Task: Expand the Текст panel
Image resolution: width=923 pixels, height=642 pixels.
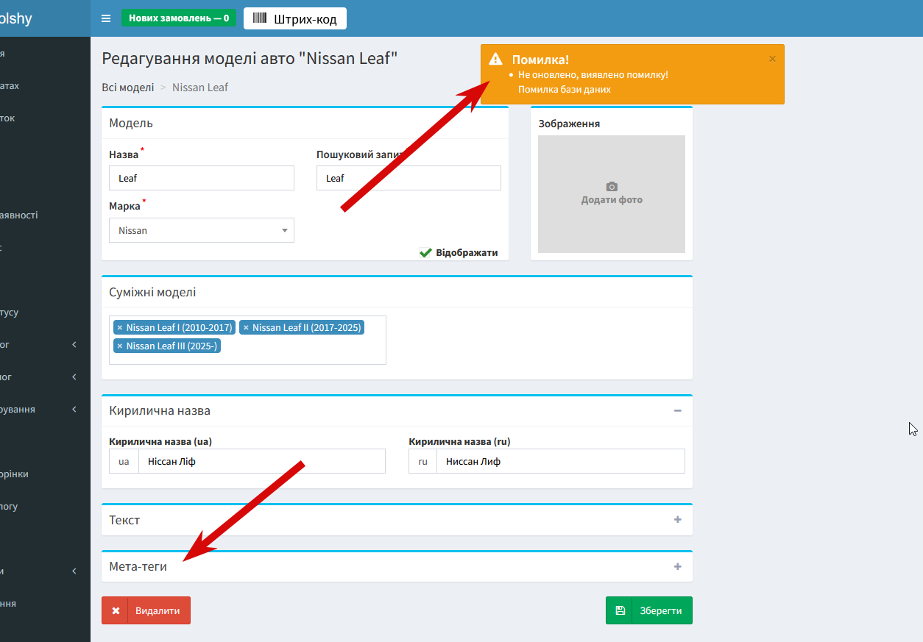Action: pos(678,520)
